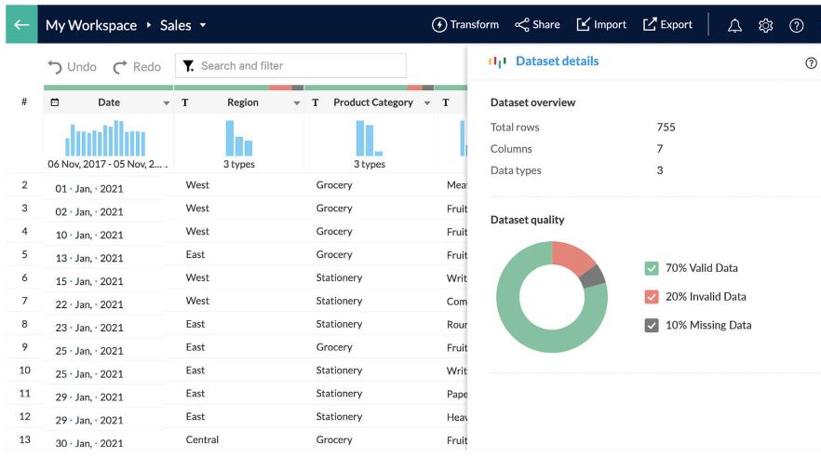This screenshot has width=821, height=458.
Task: Click the Region column histogram
Action: click(238, 138)
